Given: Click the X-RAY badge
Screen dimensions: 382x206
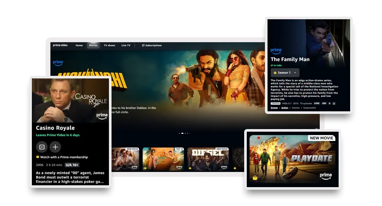Looking at the screenshot, I should [317, 103].
